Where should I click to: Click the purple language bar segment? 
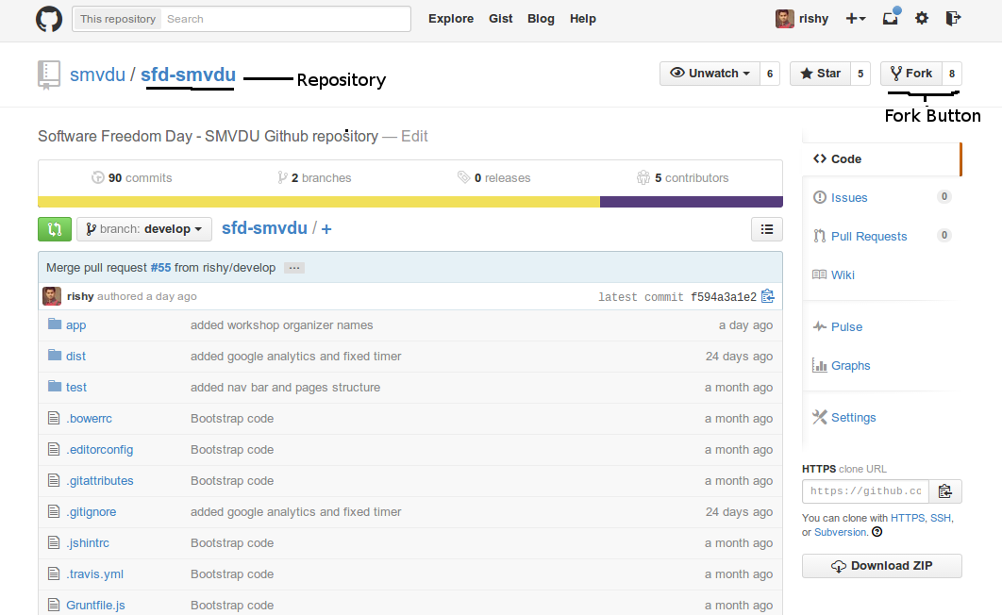pos(692,202)
